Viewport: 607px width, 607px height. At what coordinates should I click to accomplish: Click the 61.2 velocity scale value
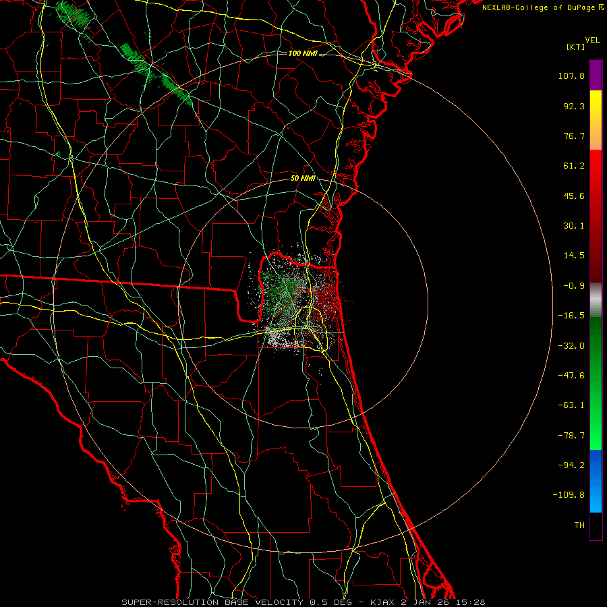pos(574,166)
